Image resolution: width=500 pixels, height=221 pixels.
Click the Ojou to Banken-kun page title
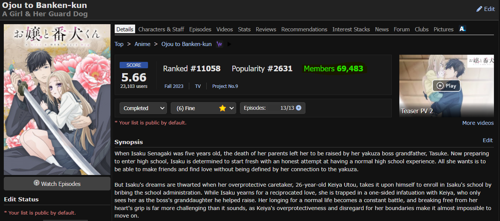pyautogui.click(x=45, y=5)
